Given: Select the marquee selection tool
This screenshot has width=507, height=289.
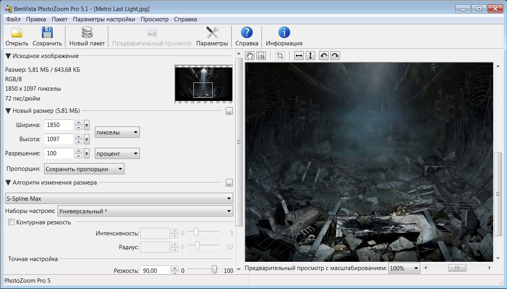Looking at the screenshot, I should [x=261, y=56].
